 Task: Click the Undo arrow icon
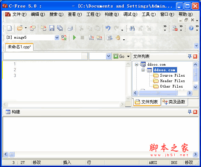point(108,28)
